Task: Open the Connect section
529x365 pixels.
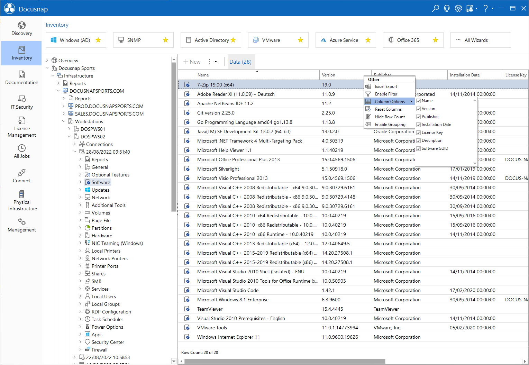Action: click(x=21, y=176)
